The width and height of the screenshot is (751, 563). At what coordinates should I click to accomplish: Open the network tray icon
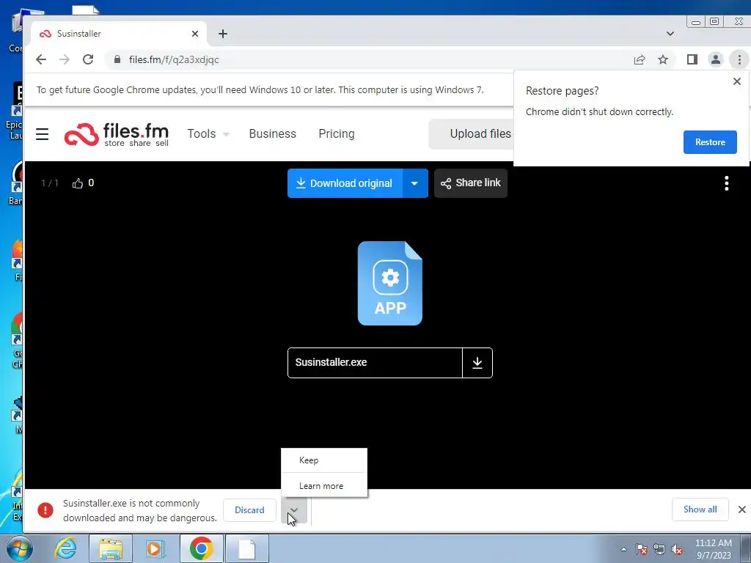tap(659, 549)
